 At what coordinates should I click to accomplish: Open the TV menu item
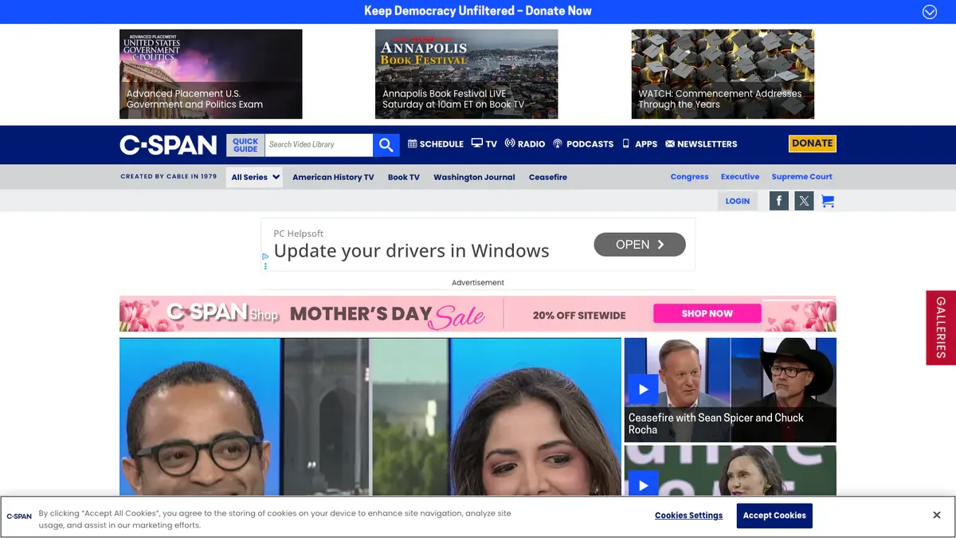tap(484, 144)
